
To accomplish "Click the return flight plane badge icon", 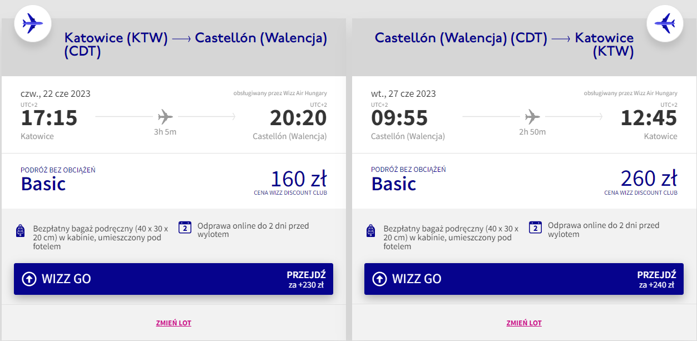I will click(664, 23).
